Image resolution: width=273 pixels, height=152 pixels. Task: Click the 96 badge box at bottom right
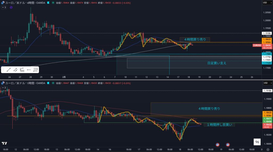tap(257, 142)
